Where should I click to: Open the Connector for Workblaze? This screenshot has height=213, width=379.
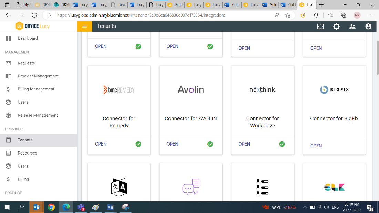tap(244, 144)
